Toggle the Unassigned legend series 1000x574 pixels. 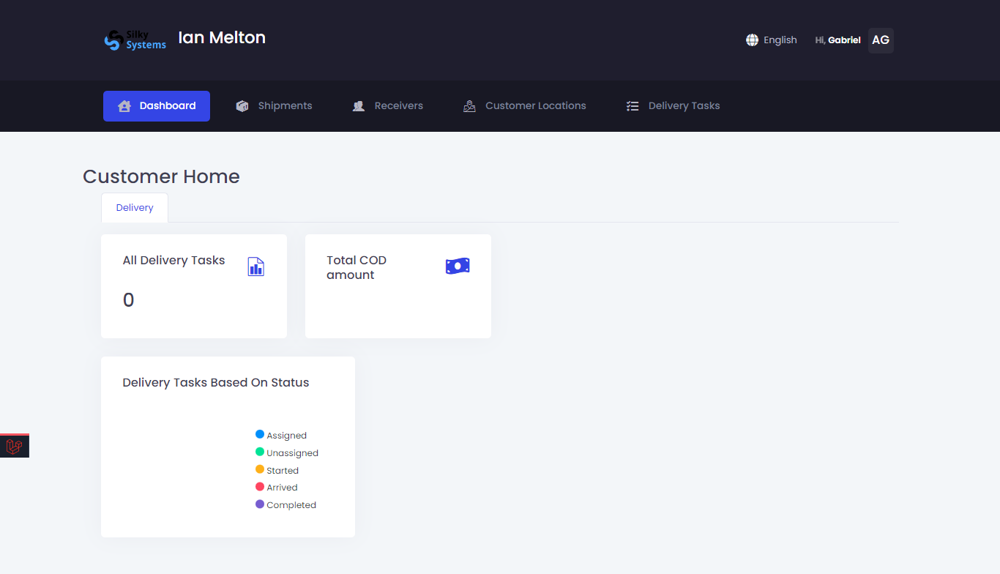[292, 453]
